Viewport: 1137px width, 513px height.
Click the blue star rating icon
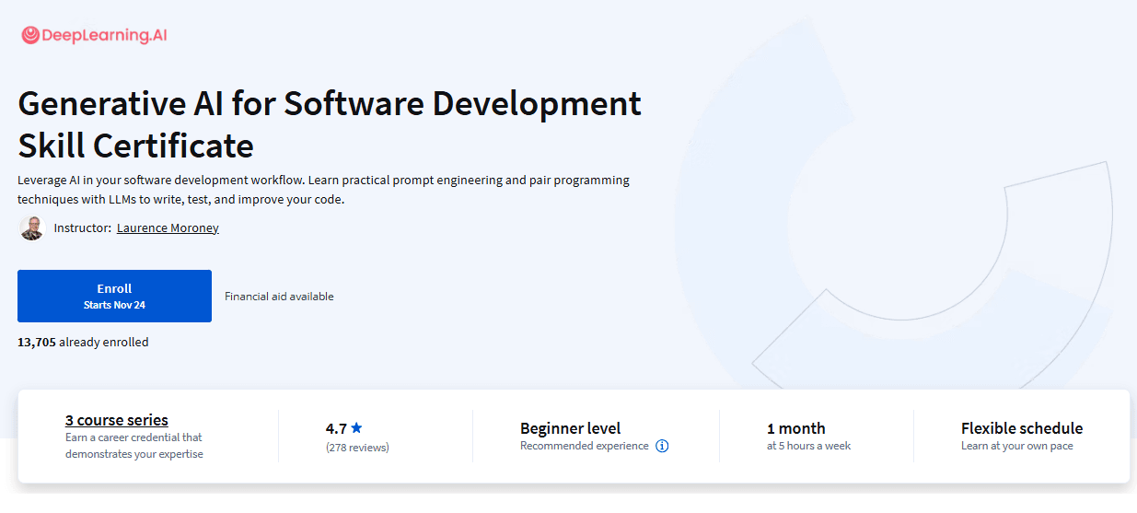coord(356,428)
